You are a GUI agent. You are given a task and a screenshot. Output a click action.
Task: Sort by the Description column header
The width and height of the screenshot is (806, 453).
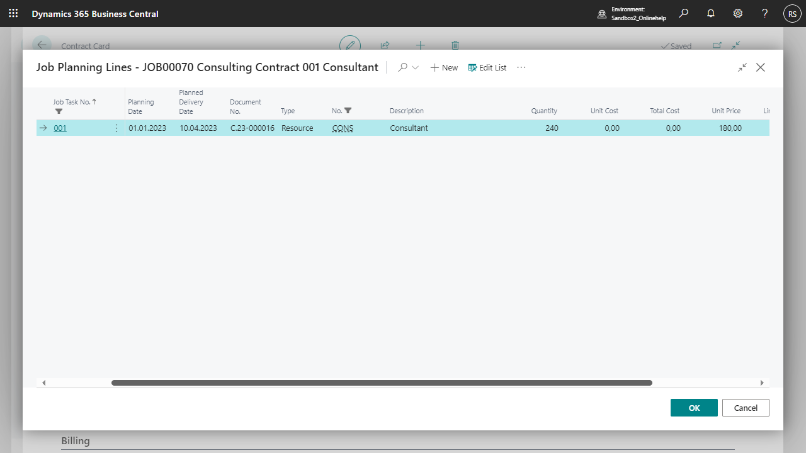[406, 111]
